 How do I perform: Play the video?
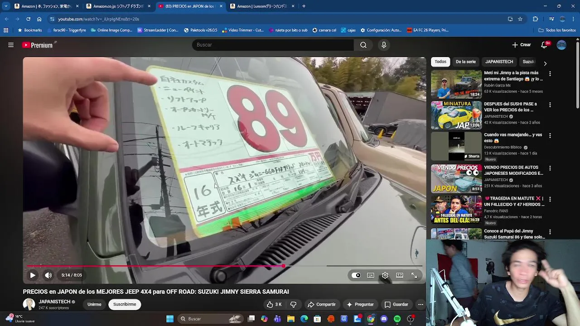[33, 275]
